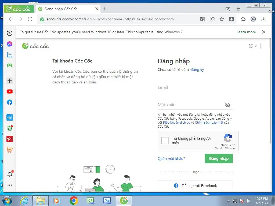
Task: Add a sidebar shortcut with plus icon
Action: pos(10,81)
